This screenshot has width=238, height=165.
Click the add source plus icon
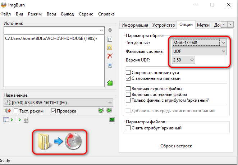click(110, 30)
